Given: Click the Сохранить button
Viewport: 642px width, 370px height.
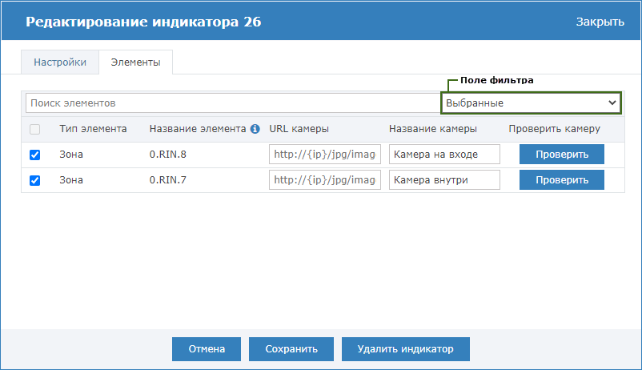Looking at the screenshot, I should pyautogui.click(x=291, y=349).
